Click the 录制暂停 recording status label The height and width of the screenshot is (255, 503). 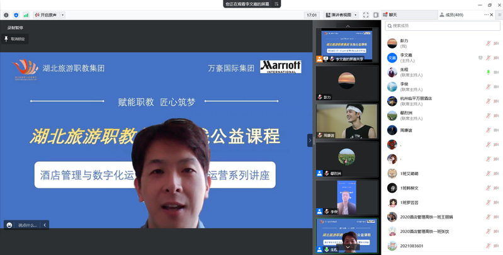pyautogui.click(x=15, y=28)
